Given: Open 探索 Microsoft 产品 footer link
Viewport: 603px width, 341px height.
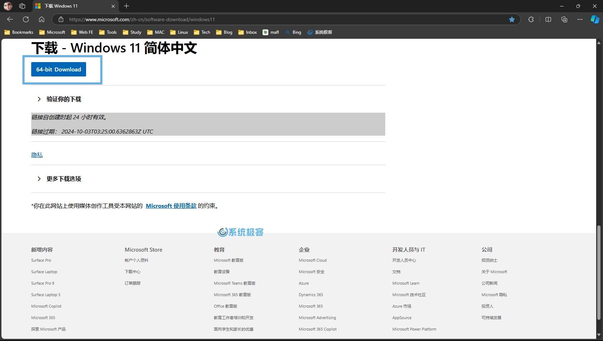Looking at the screenshot, I should click(48, 329).
